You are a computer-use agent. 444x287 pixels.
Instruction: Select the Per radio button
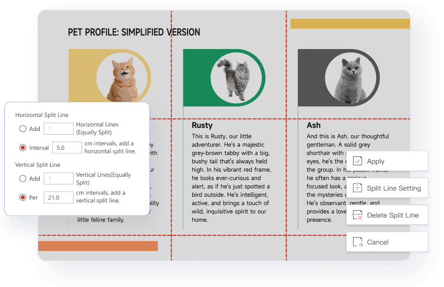tap(22, 197)
